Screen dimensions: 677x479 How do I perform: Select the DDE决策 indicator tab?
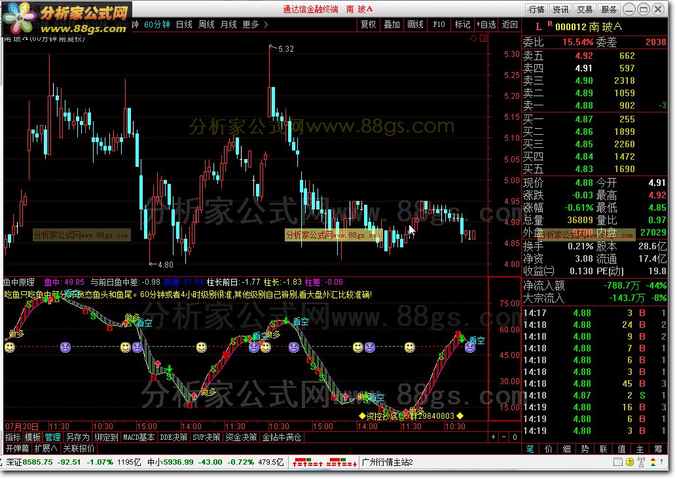tap(174, 437)
